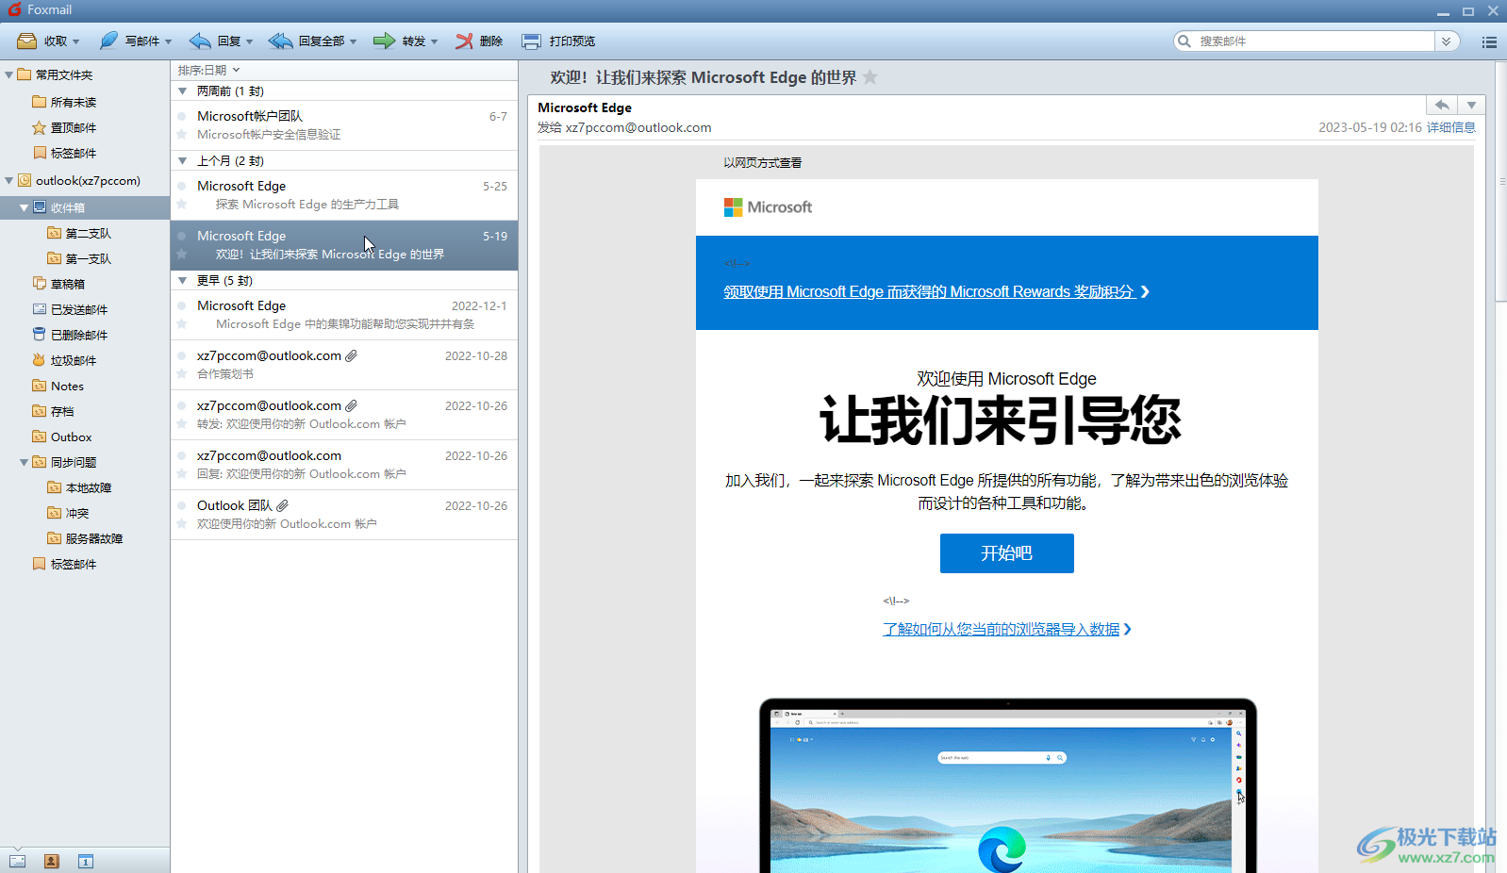Collapse the 两周前 (1 封) group
1507x873 pixels.
(x=183, y=91)
